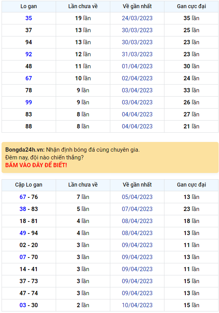Open date 09/04/2023 in the 07 - 70 row
This screenshot has height=313, width=219.
(x=137, y=257)
